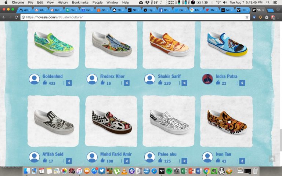
Task: Open the Bookmarks menu
Action: [x=80, y=3]
